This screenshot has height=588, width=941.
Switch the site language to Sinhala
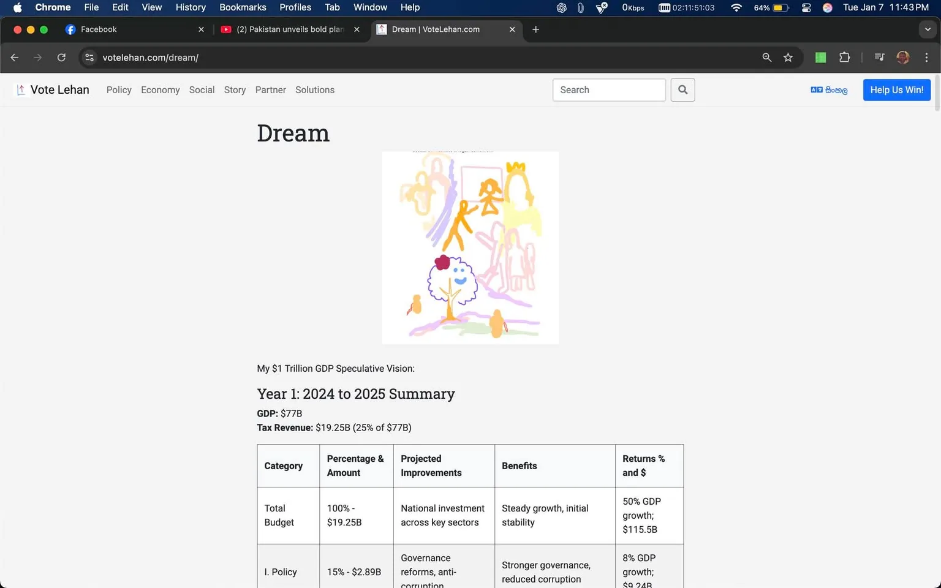(830, 90)
